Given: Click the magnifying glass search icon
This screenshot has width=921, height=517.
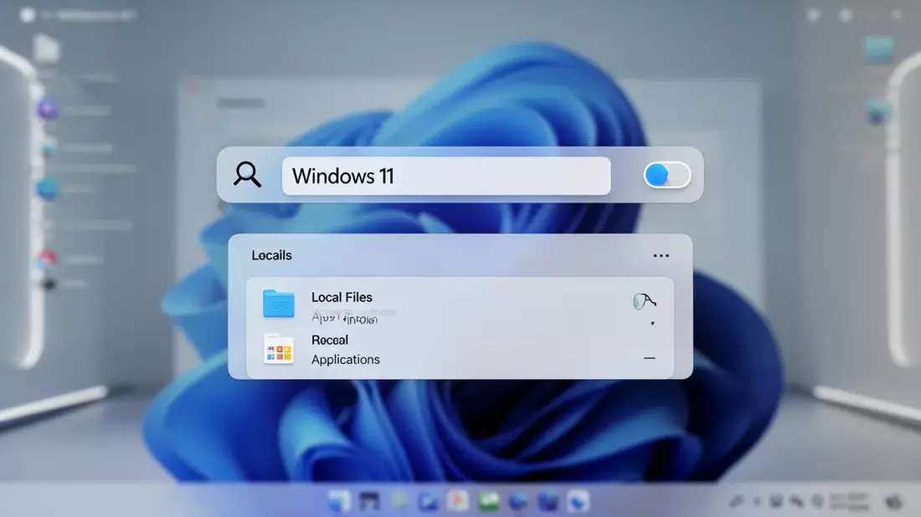Looking at the screenshot, I should point(247,174).
